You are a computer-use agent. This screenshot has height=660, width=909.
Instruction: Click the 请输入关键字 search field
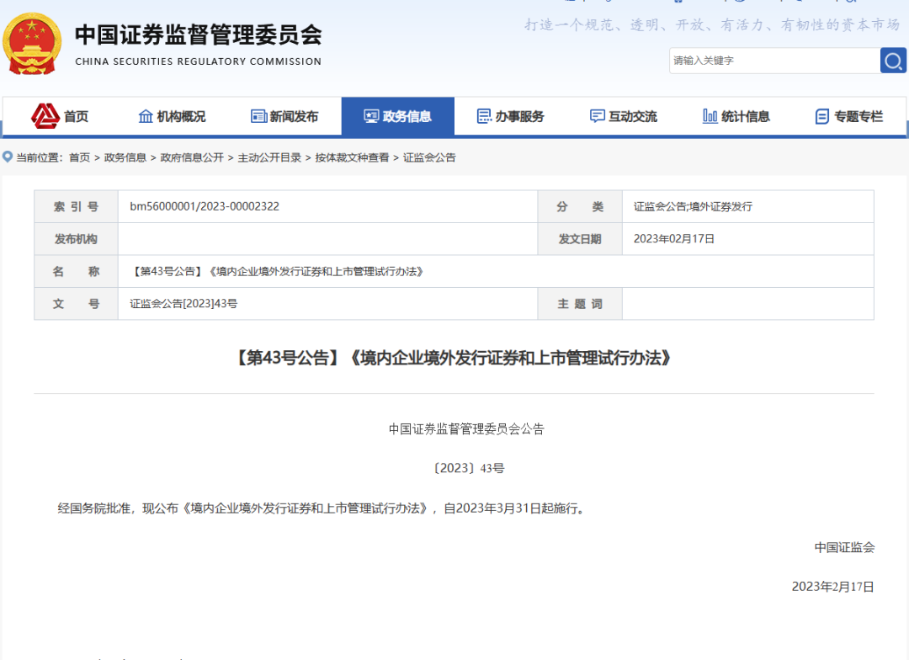click(774, 61)
